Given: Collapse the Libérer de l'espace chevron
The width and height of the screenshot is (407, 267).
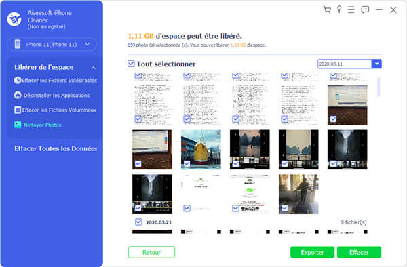Looking at the screenshot, I should [94, 68].
